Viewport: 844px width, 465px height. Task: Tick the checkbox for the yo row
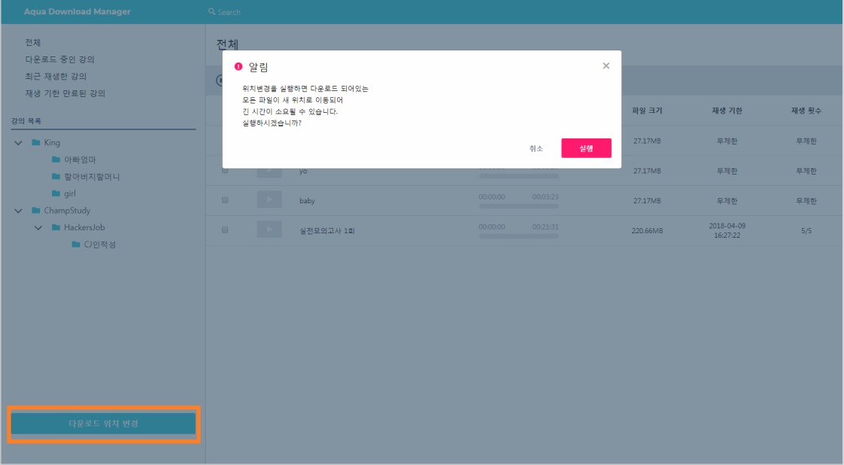tap(225, 170)
